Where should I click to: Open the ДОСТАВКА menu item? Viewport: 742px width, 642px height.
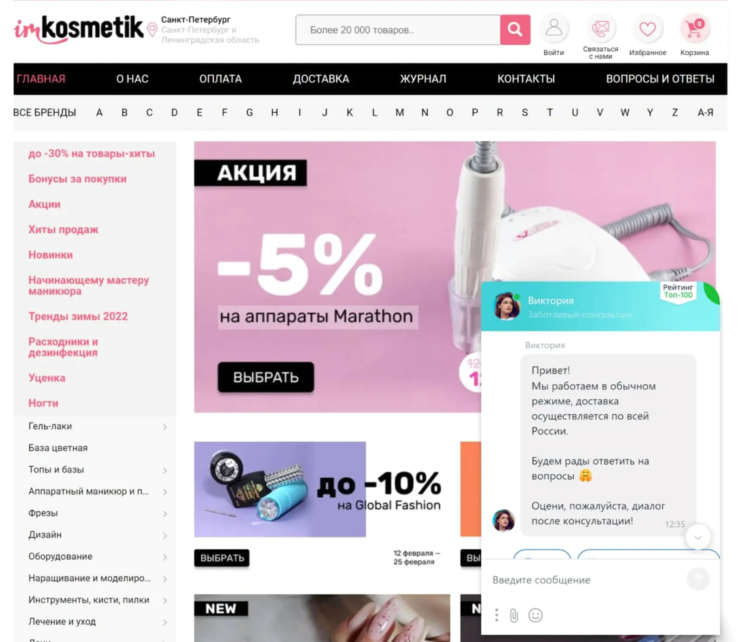coord(320,79)
